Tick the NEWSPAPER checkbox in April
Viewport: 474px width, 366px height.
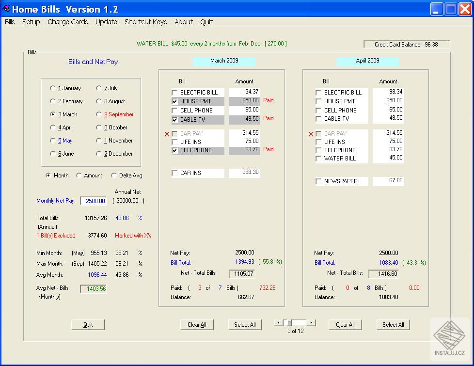318,181
